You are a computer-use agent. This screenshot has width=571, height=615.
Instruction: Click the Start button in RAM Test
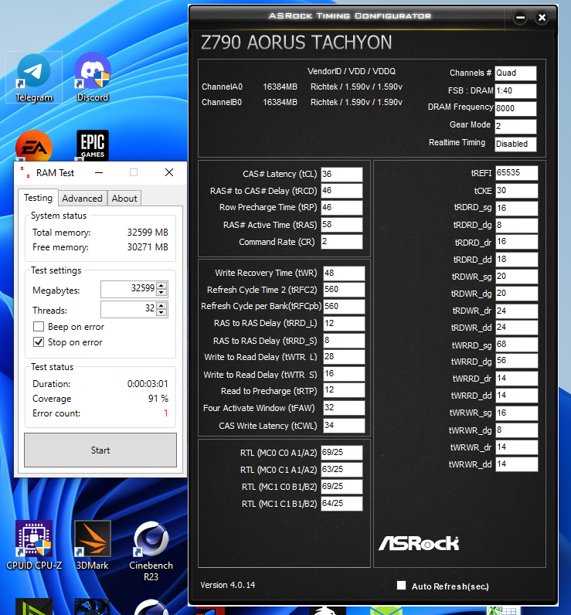[100, 450]
